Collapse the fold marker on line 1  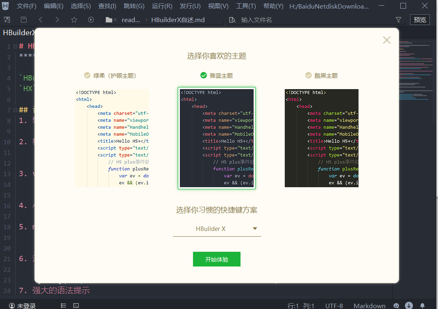tap(15, 46)
